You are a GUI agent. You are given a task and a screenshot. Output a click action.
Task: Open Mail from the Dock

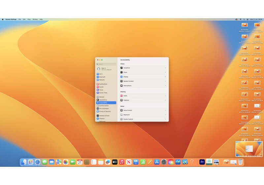[51, 162]
